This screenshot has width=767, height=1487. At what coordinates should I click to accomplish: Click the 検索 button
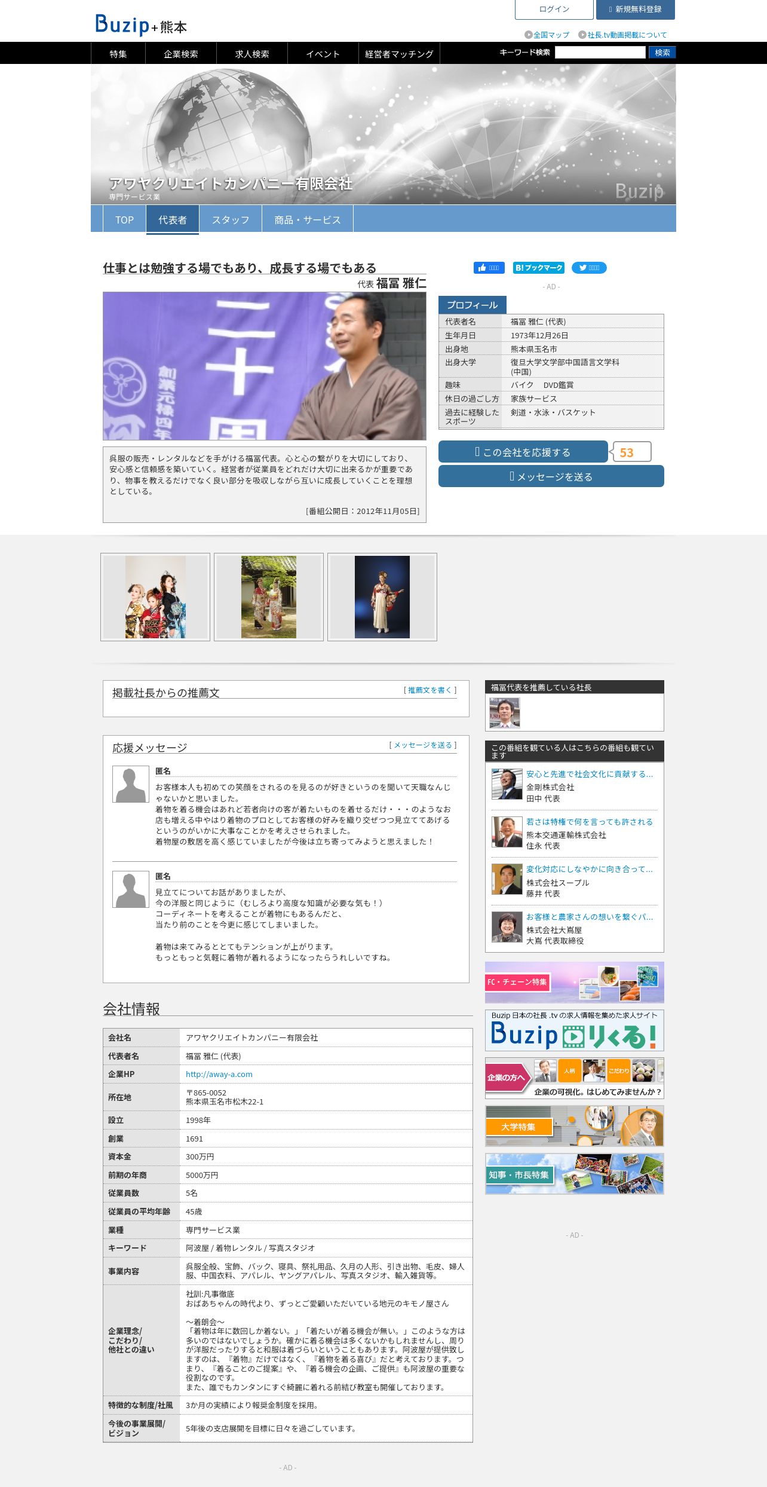(x=662, y=53)
